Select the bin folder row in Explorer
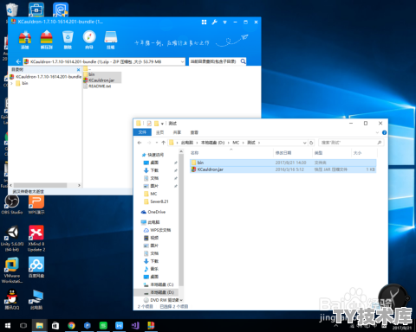This screenshot has width=416, height=332. click(283, 163)
